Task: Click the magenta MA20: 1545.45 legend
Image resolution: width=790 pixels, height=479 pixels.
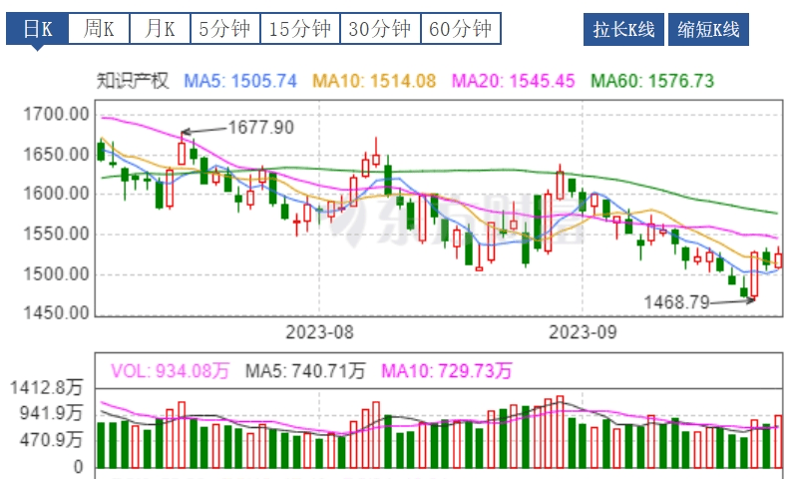Action: tap(514, 81)
